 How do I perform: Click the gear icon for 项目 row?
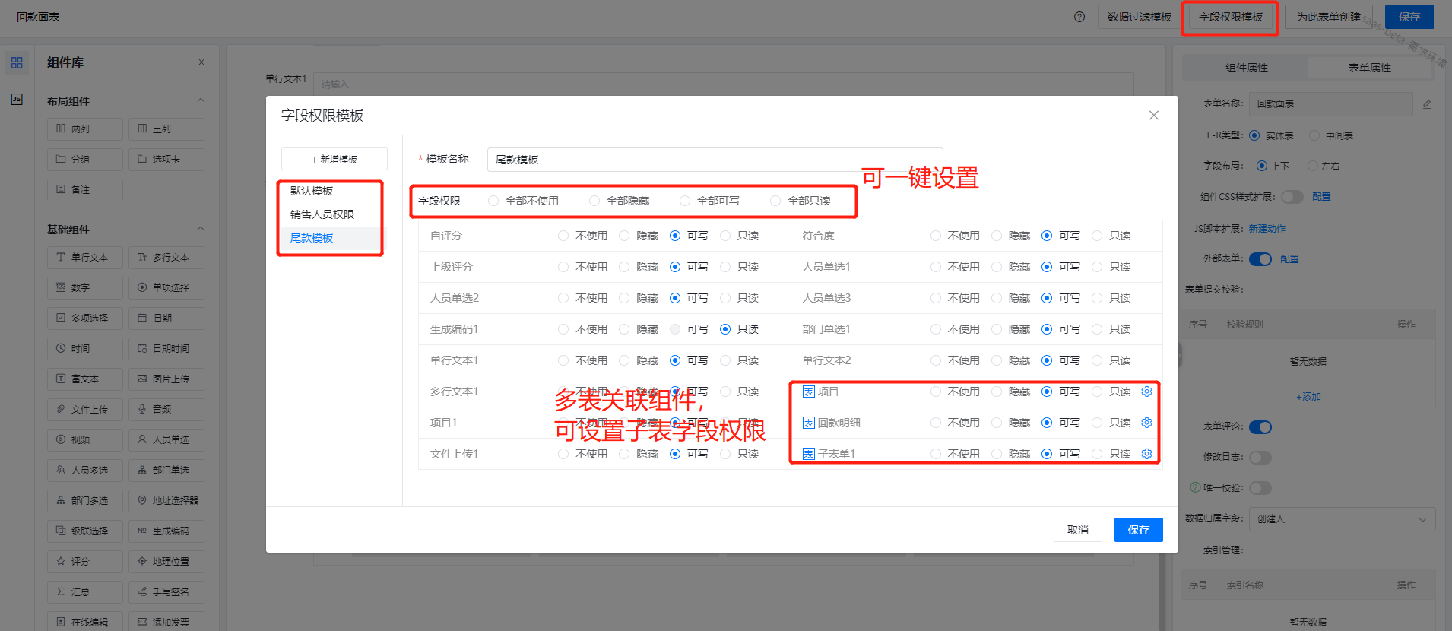(x=1146, y=392)
